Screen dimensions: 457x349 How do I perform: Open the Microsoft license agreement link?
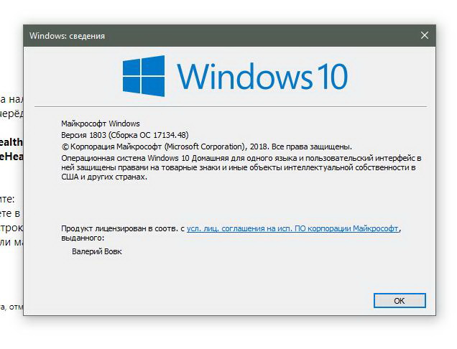[292, 228]
